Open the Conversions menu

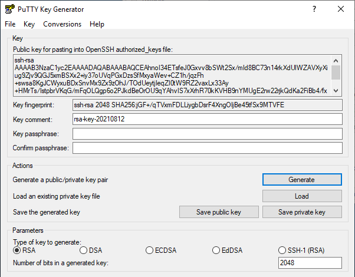(x=63, y=24)
